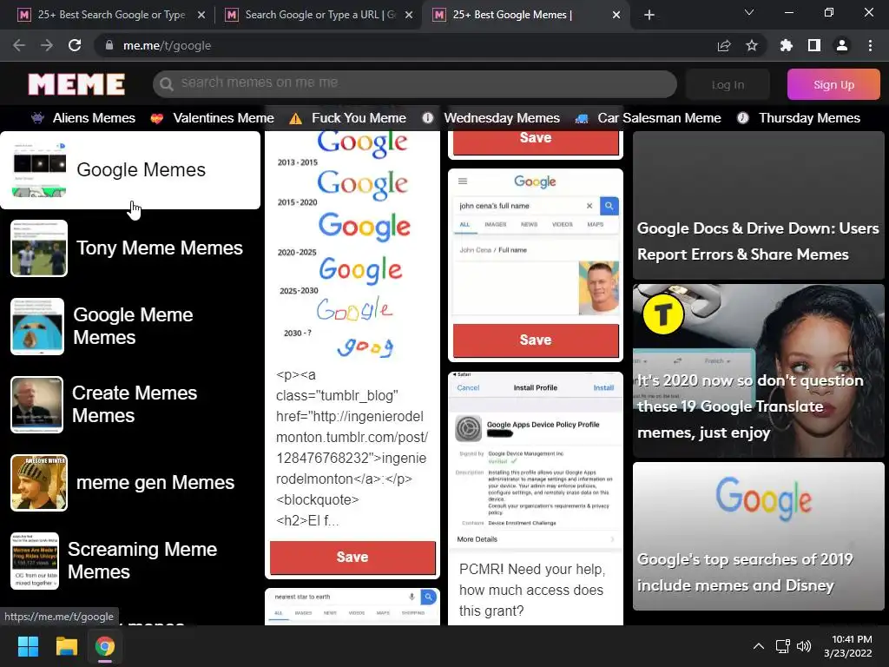The image size is (889, 667).
Task: Open a new browser tab
Action: (649, 15)
